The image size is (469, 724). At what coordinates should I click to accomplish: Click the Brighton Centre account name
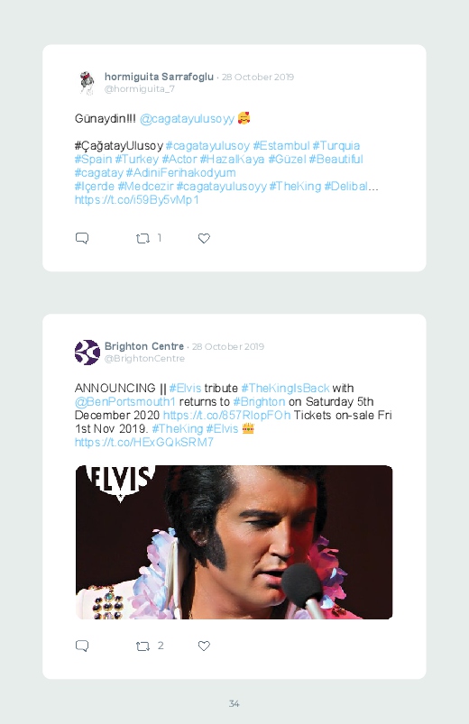pyautogui.click(x=144, y=346)
